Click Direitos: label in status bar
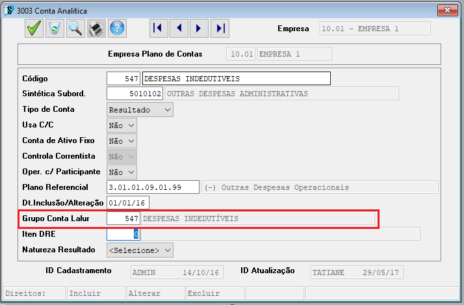This screenshot has height=305, width=464. pyautogui.click(x=34, y=293)
